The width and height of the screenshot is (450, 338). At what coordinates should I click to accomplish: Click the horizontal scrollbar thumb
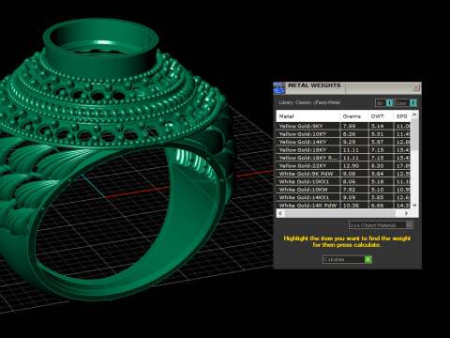[x=340, y=213]
